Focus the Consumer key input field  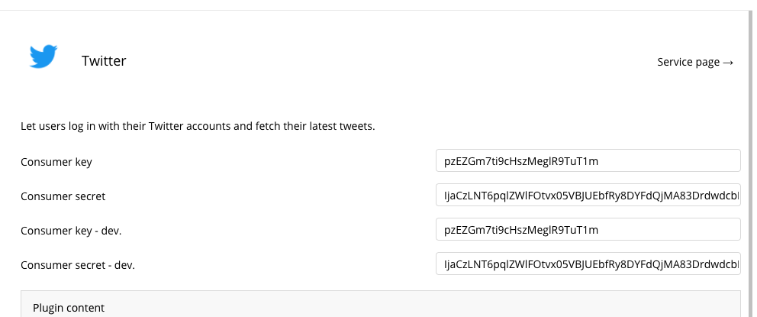coord(588,160)
